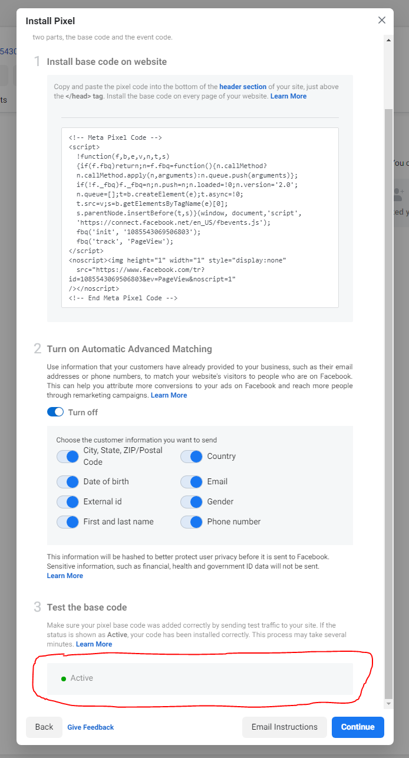The image size is (409, 758).
Task: Click the dialog vertical scrollbar thumb
Action: point(388,403)
